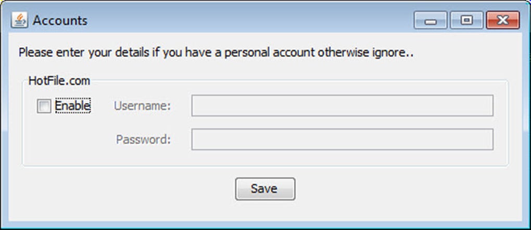This screenshot has width=531, height=230.
Task: Focus the Username text field
Action: (342, 106)
